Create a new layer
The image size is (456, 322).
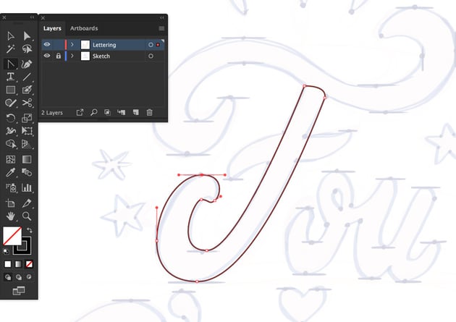tap(136, 112)
